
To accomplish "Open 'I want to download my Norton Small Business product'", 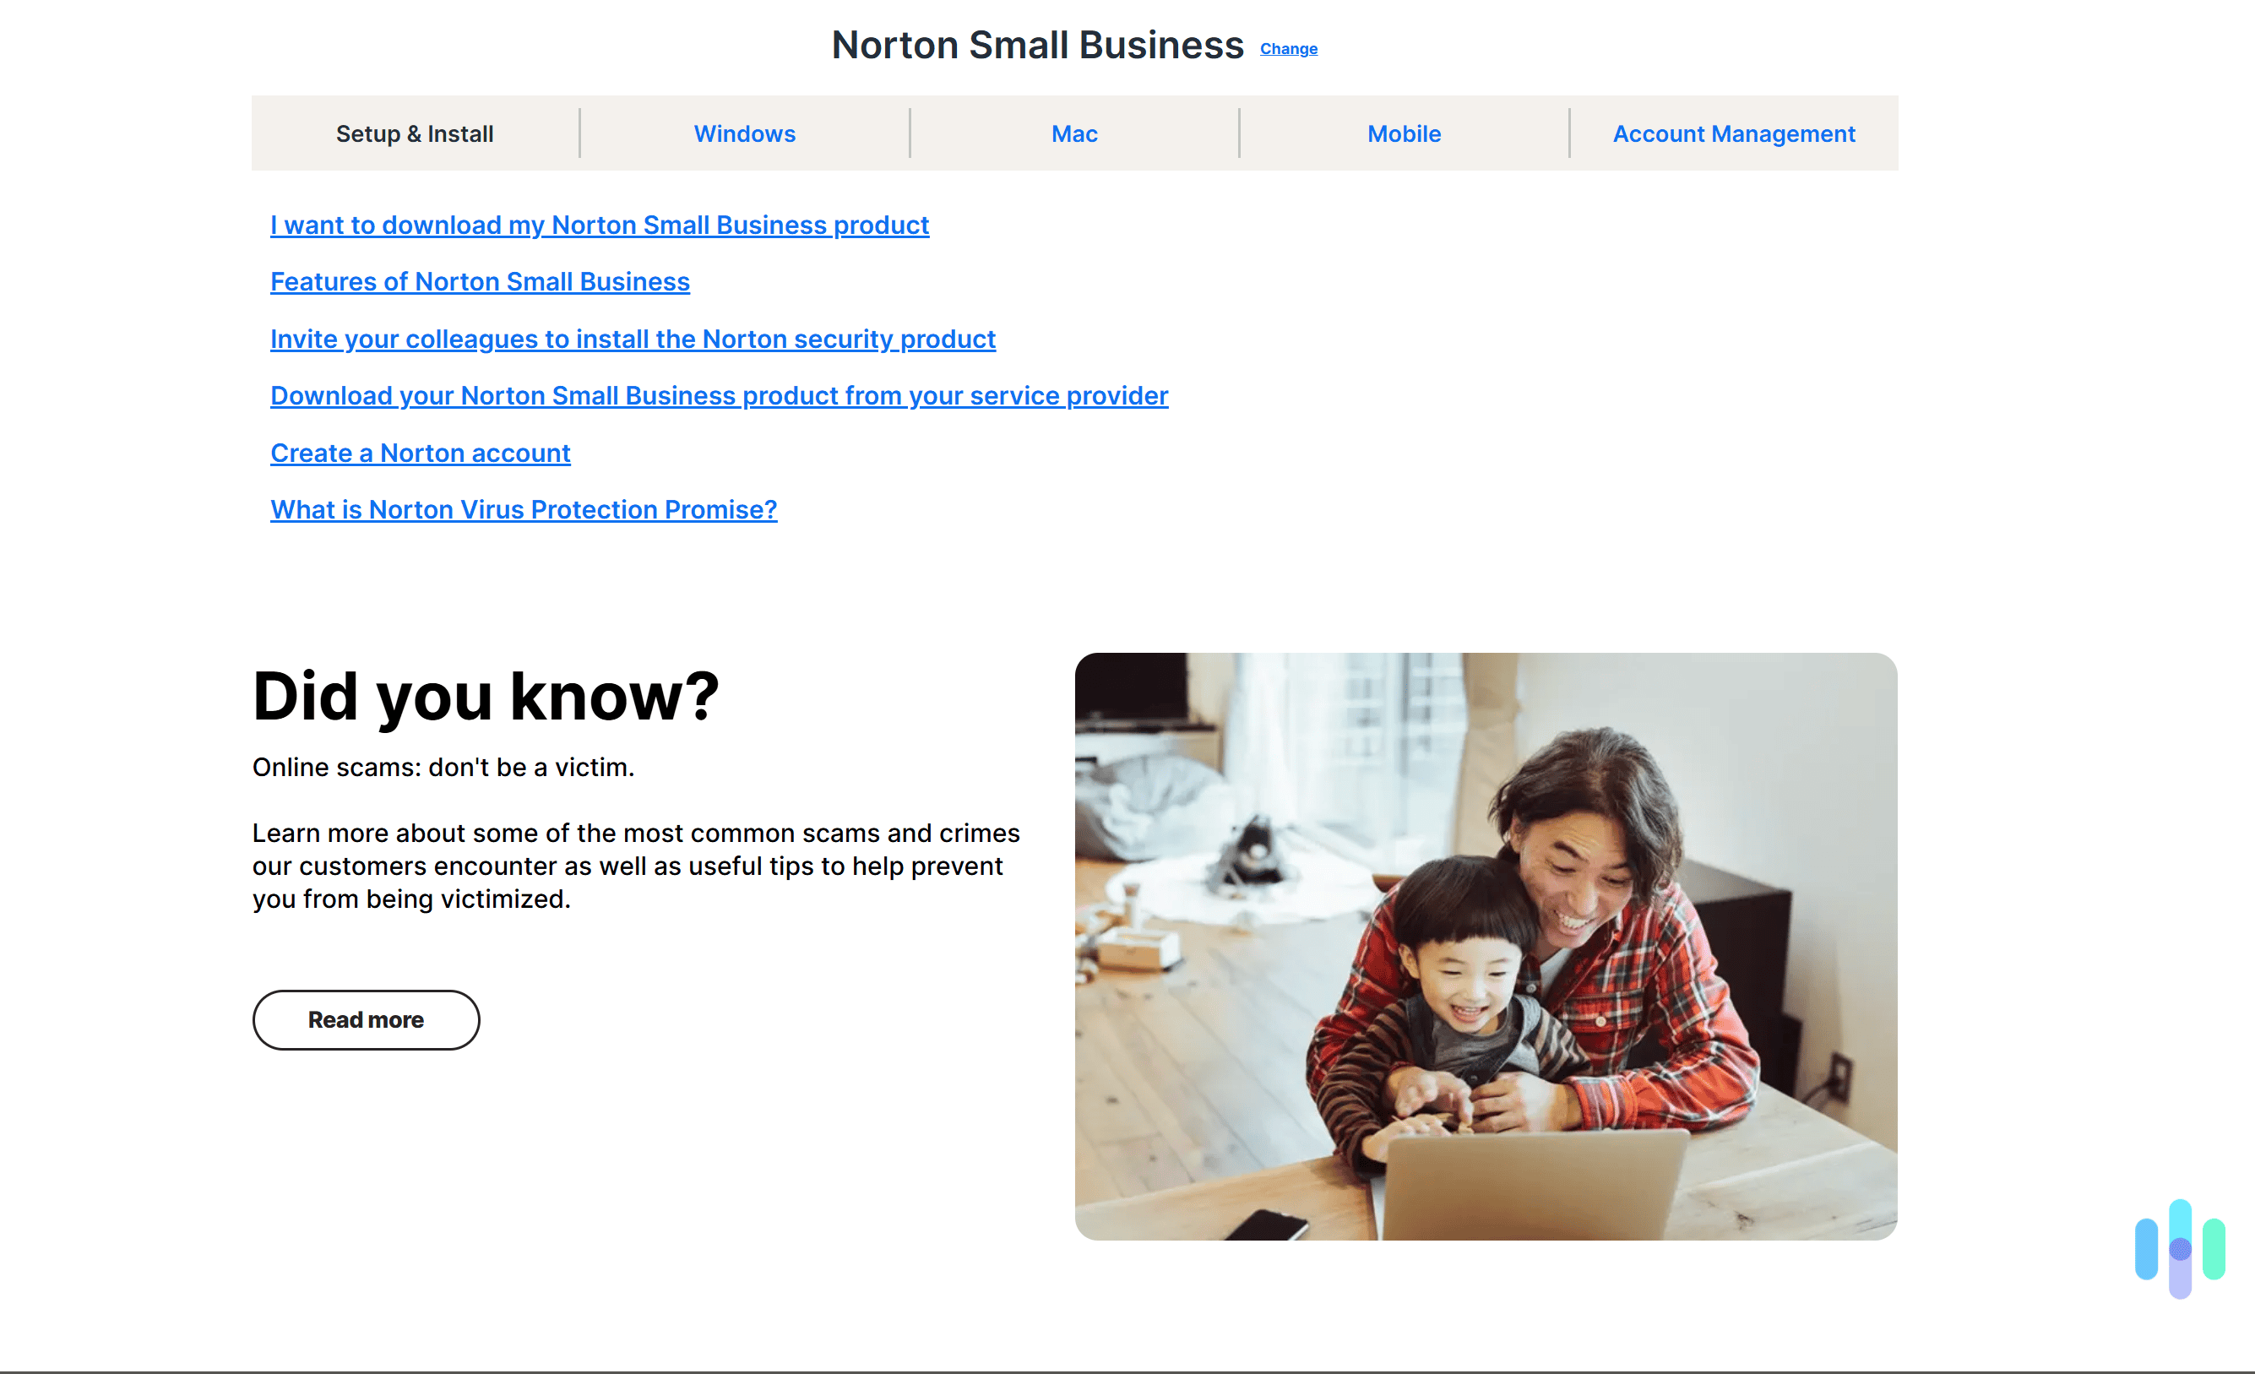I will click(600, 225).
